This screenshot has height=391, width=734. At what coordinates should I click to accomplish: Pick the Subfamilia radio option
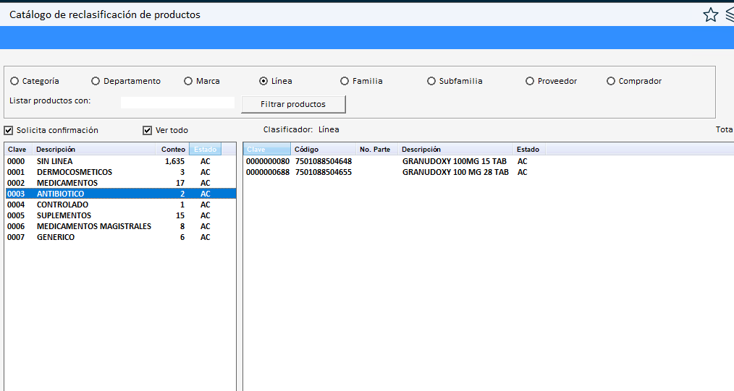click(x=431, y=81)
